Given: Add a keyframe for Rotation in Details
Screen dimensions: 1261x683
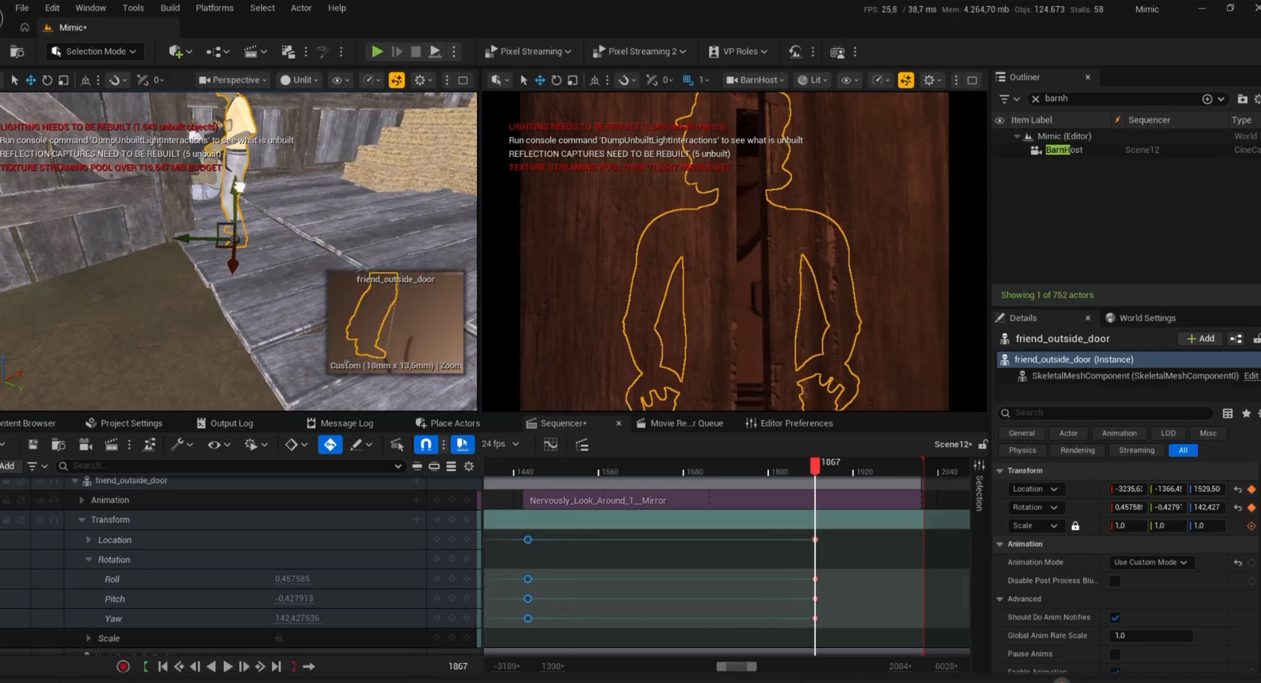Looking at the screenshot, I should tap(1251, 507).
